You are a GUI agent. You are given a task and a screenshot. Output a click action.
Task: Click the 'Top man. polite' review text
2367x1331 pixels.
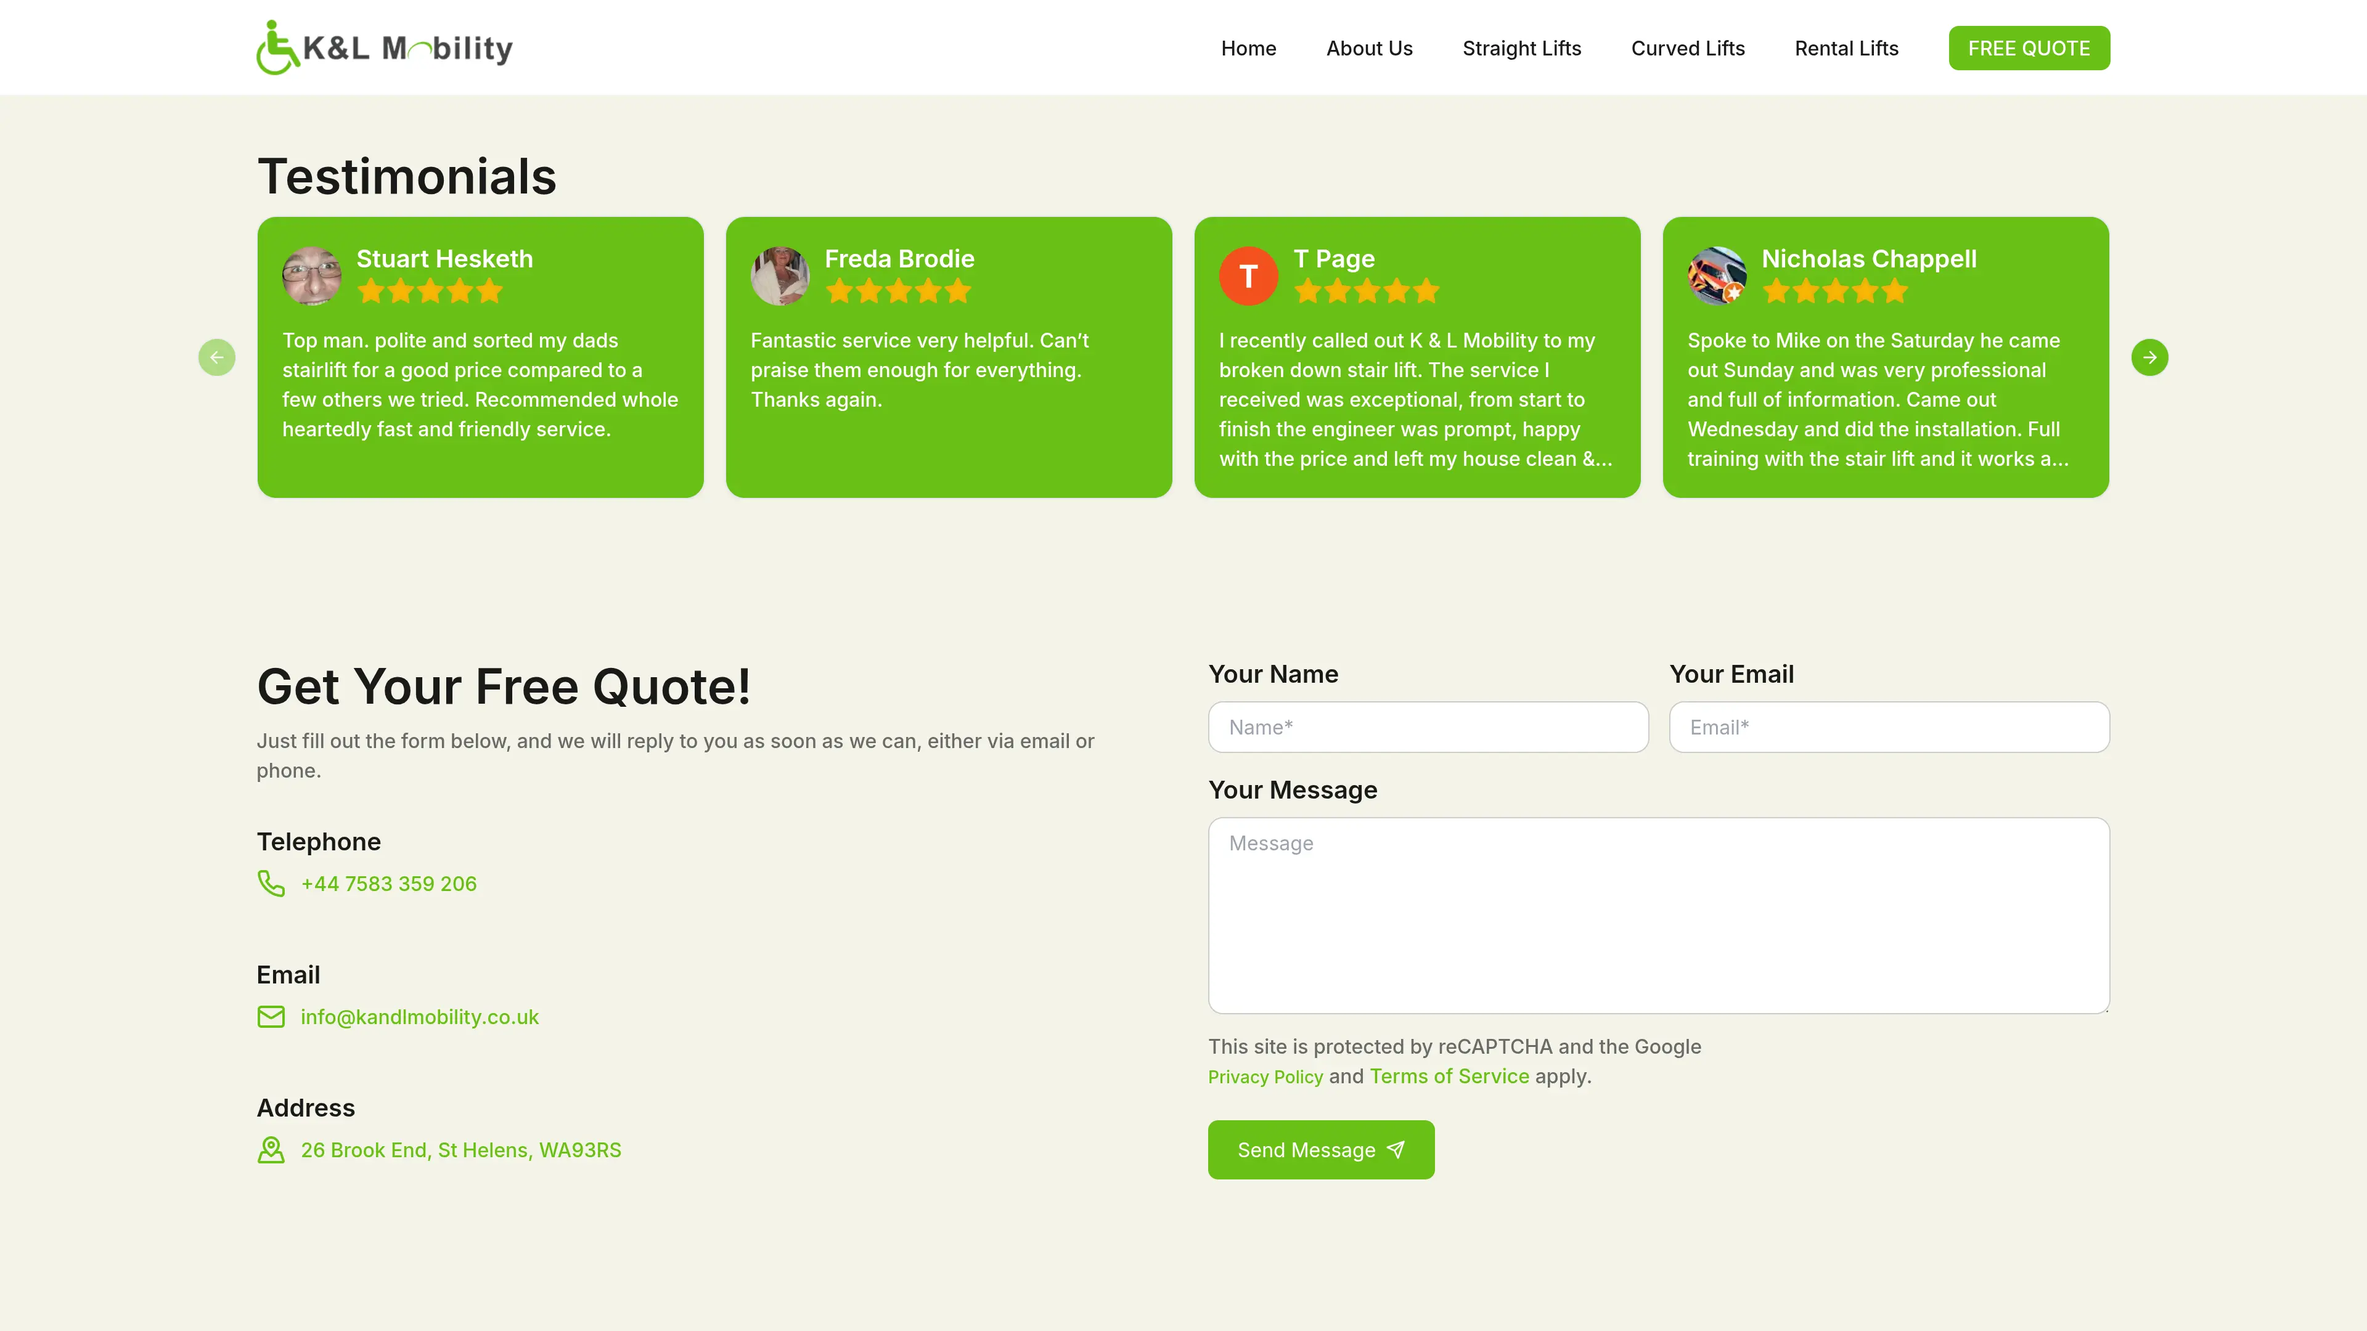coord(481,385)
